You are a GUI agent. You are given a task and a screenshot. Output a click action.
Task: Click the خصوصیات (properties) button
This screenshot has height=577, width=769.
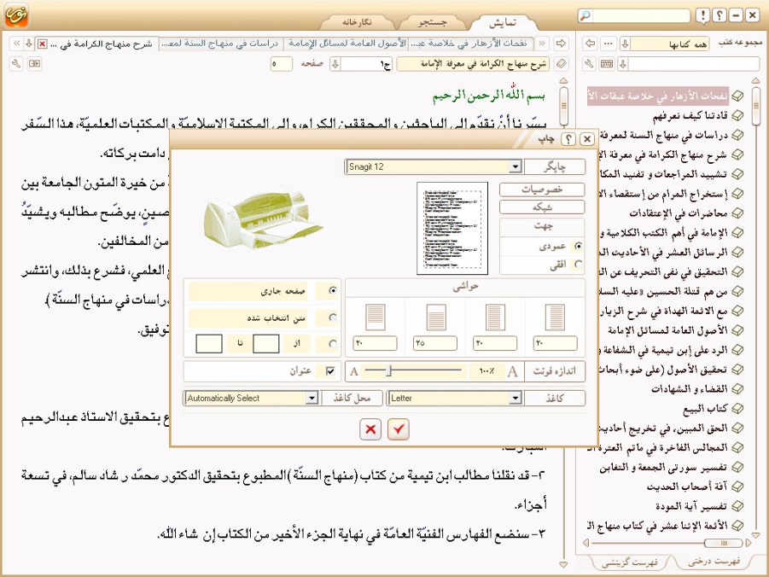(x=542, y=189)
